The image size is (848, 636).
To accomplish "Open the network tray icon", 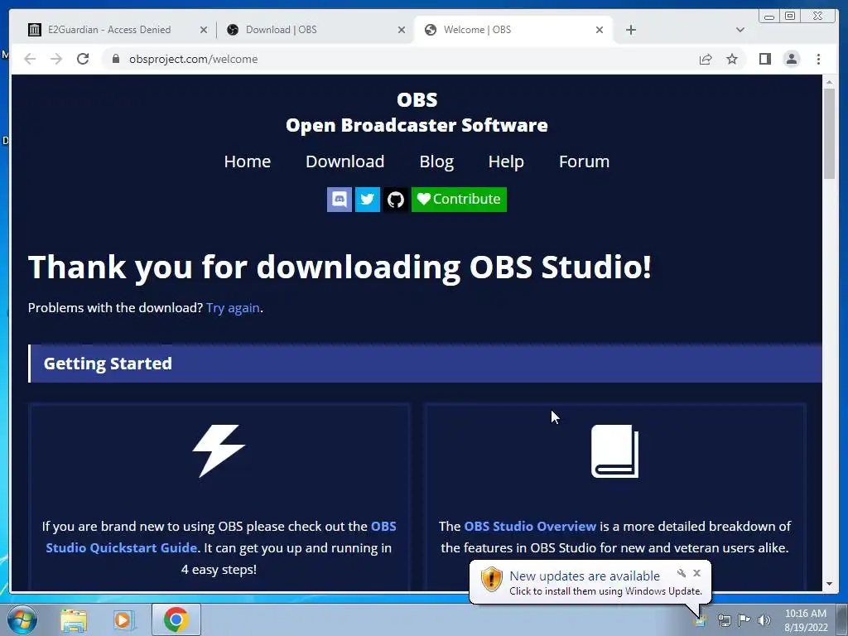I will 724,620.
